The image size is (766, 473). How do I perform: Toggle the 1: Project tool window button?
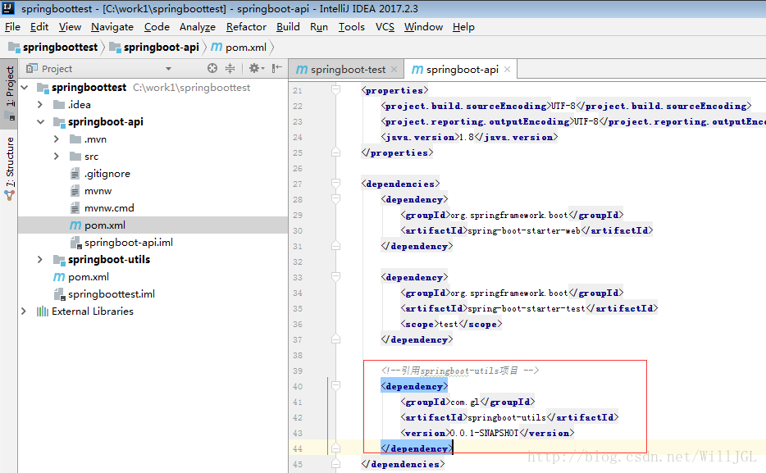coord(10,89)
